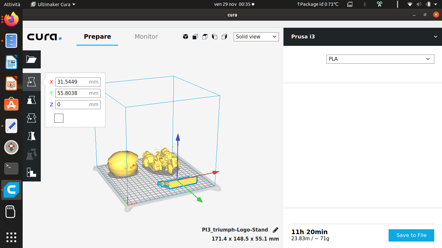This screenshot has width=442, height=248.
Task: Switch to the Monitor tab
Action: point(146,37)
